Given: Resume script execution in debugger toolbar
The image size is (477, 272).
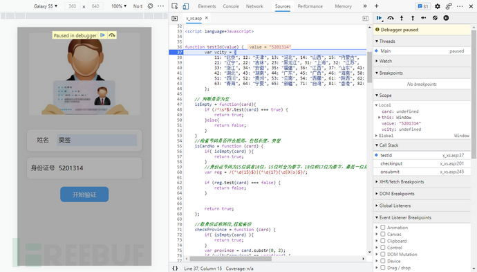Looking at the screenshot, I should (x=379, y=18).
